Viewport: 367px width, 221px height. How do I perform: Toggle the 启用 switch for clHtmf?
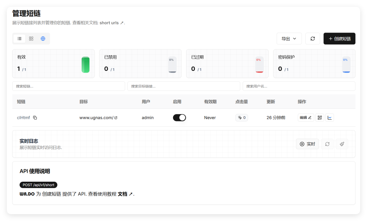point(179,118)
